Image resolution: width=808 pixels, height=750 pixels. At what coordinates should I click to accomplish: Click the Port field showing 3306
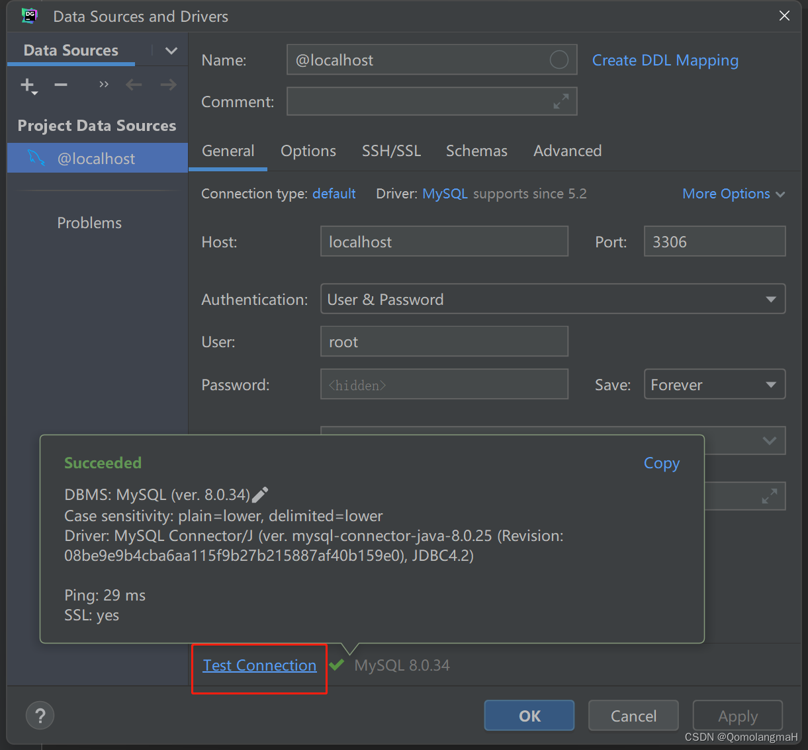pos(715,241)
